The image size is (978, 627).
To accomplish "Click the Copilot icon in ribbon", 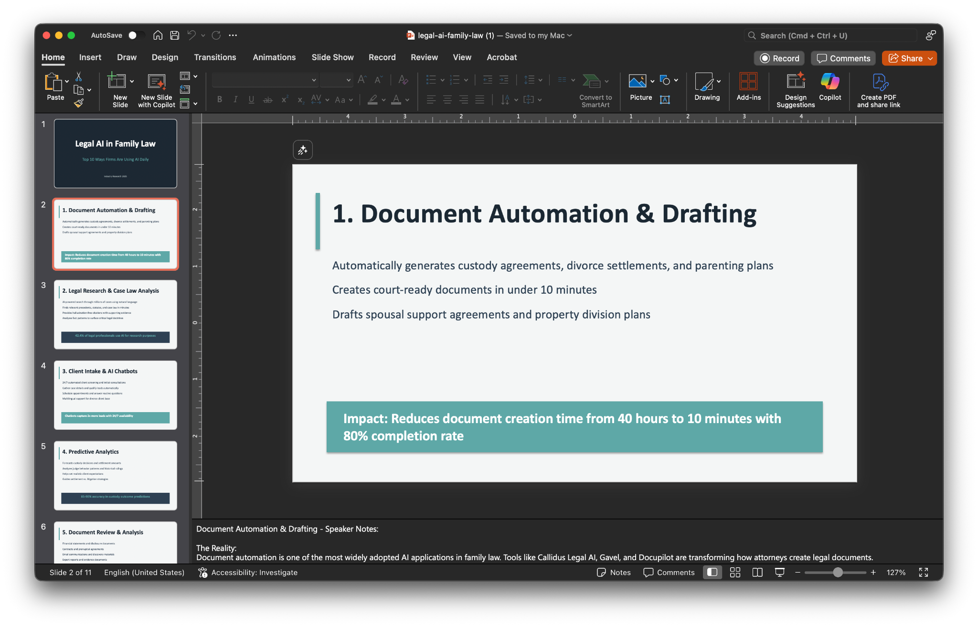I will [x=830, y=82].
